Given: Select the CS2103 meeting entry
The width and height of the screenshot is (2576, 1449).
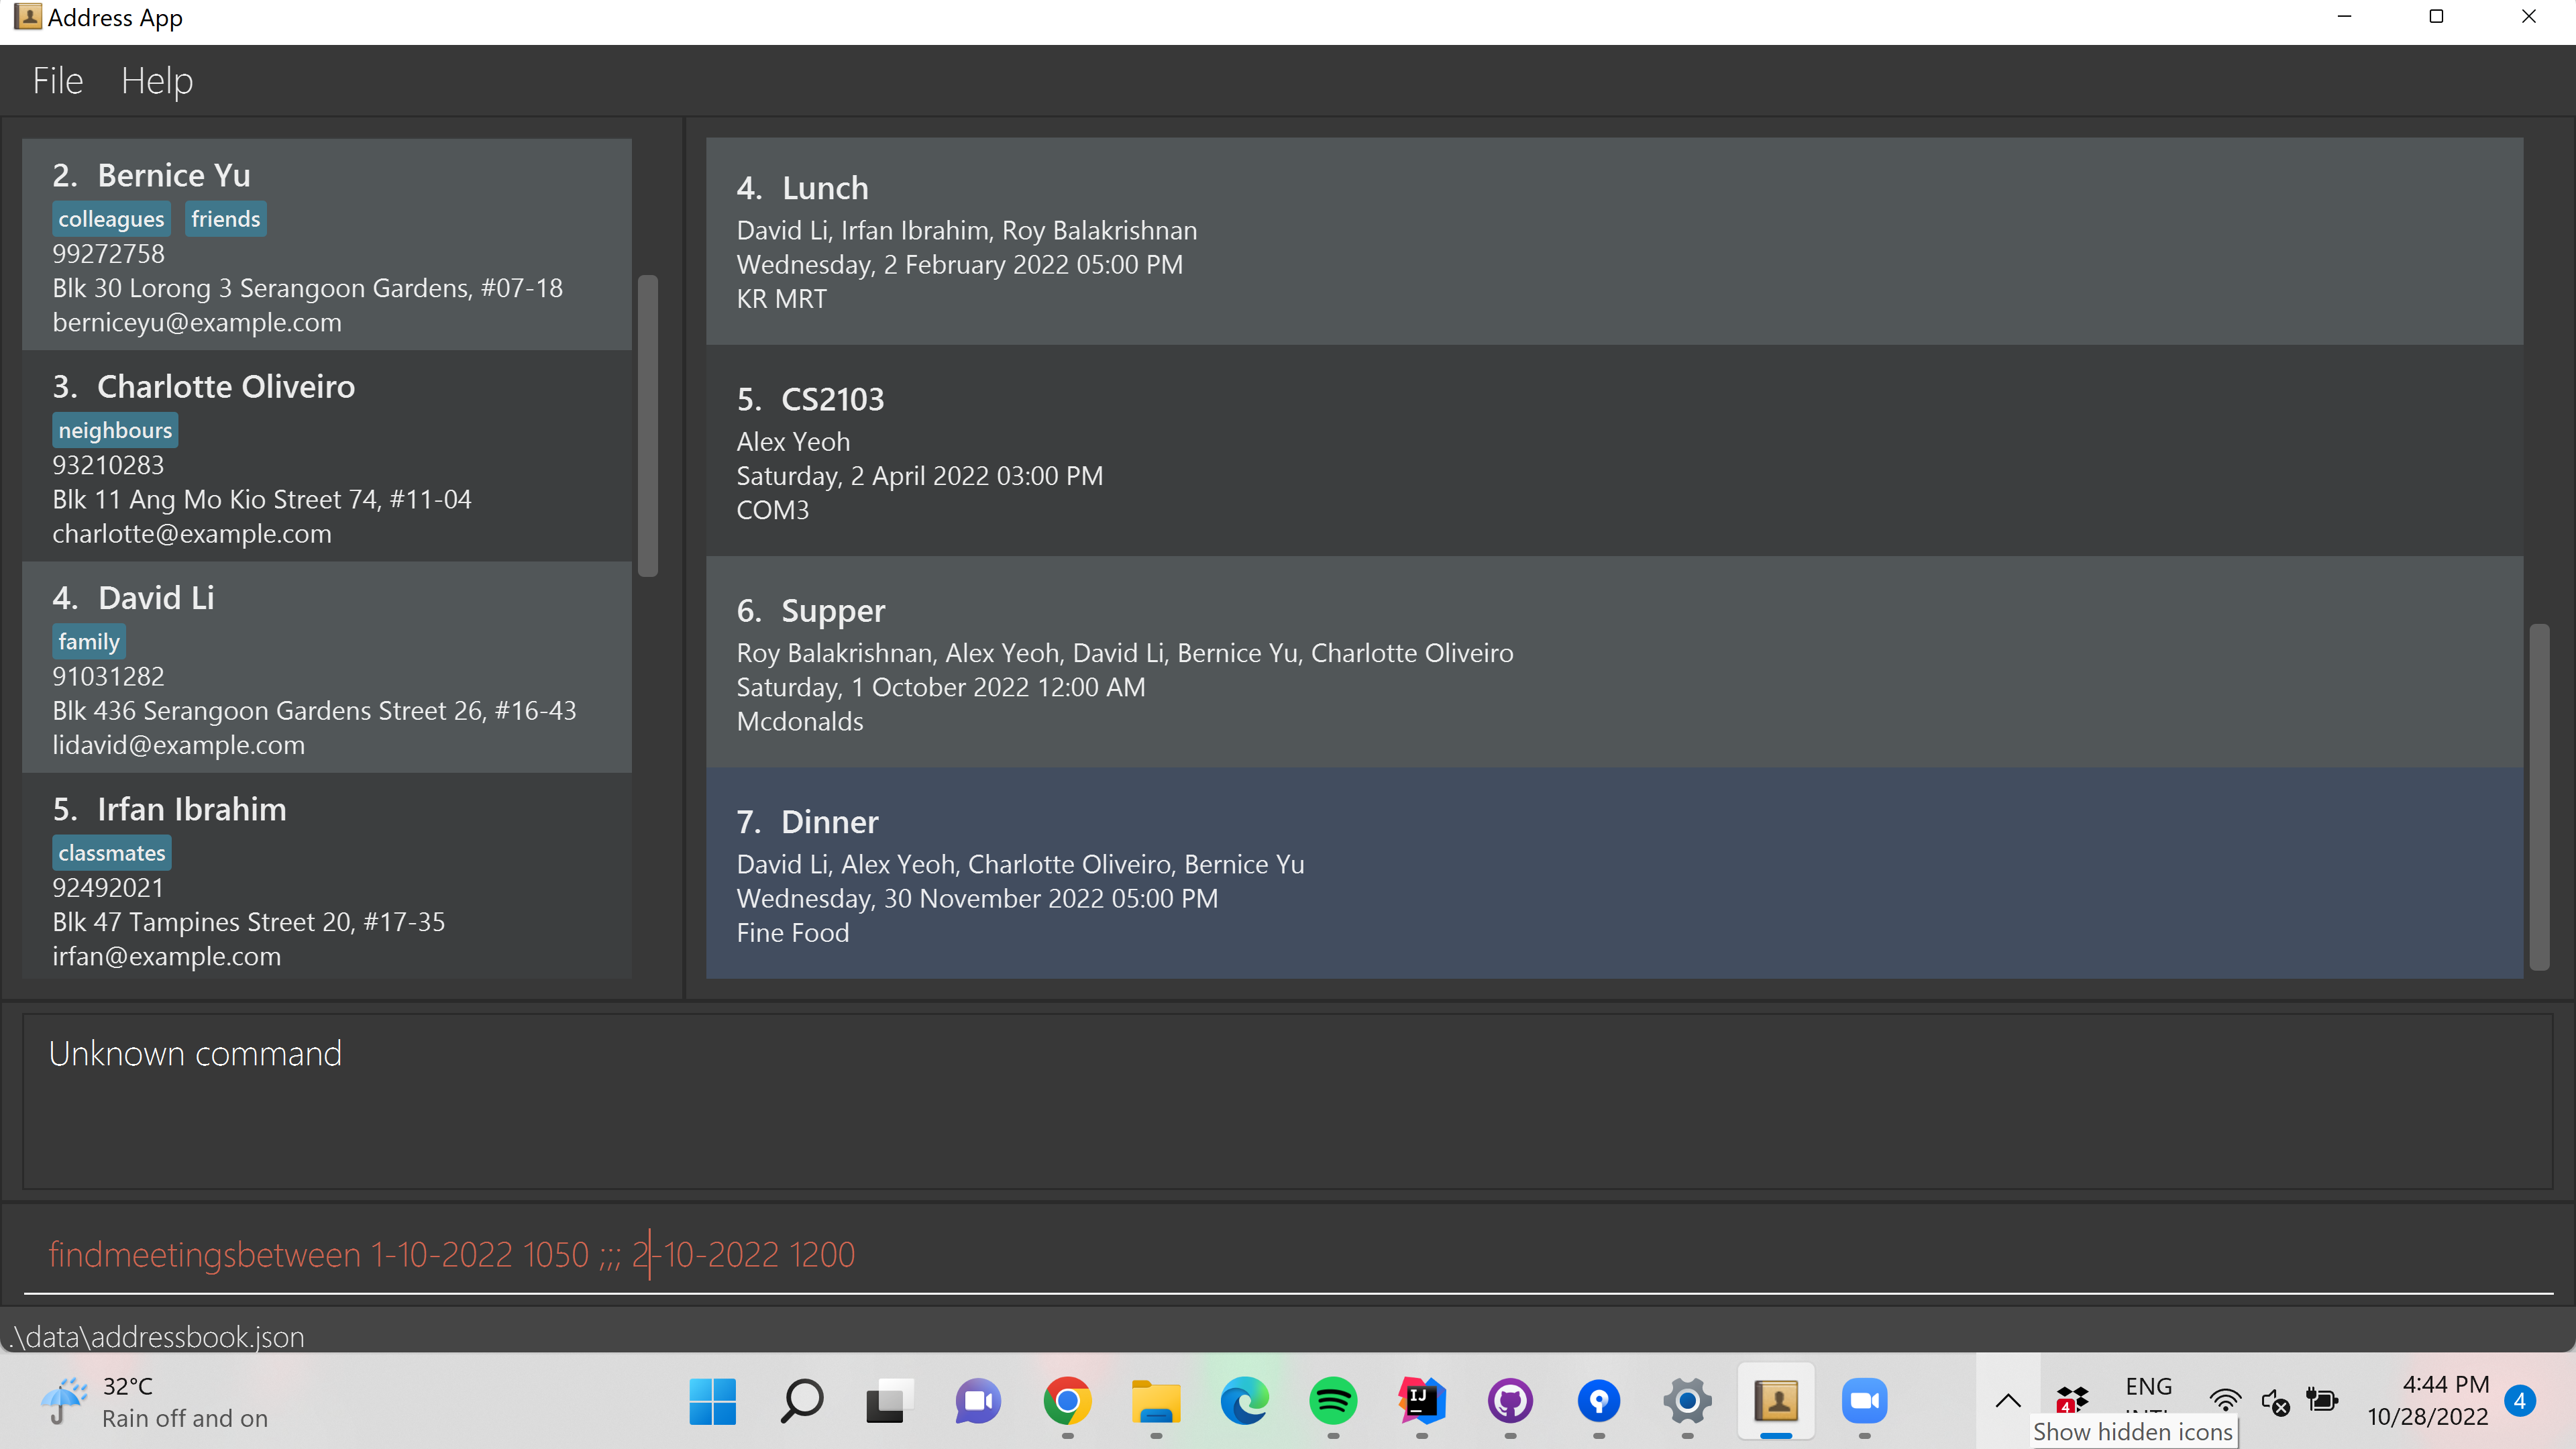Looking at the screenshot, I should coord(1614,452).
